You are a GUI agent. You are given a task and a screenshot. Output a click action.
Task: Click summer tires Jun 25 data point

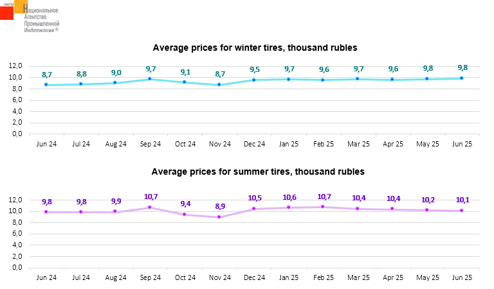[x=462, y=210]
